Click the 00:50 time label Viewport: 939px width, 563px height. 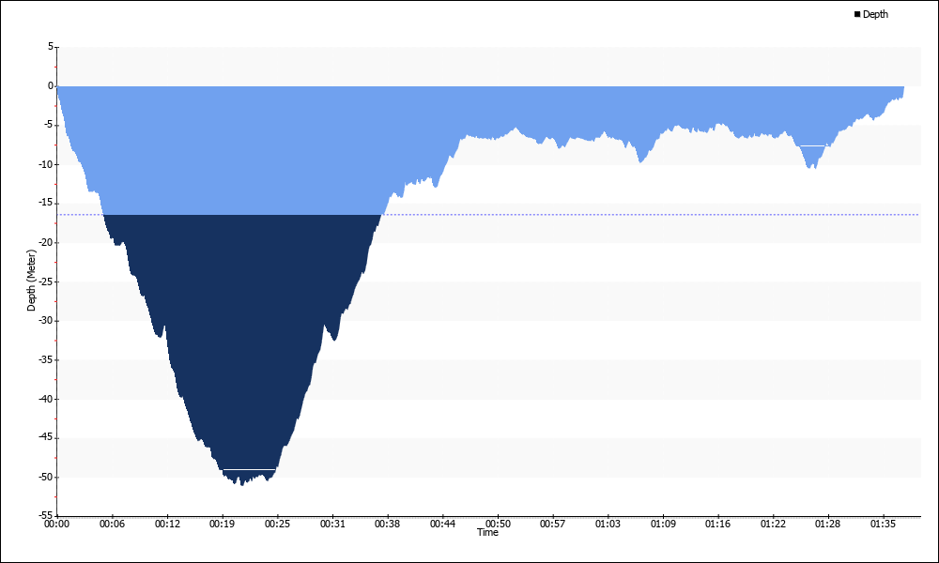click(498, 525)
